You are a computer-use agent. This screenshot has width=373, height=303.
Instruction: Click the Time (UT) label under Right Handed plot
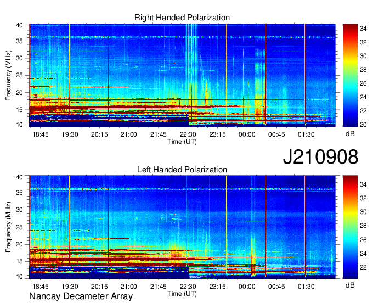tap(182, 142)
